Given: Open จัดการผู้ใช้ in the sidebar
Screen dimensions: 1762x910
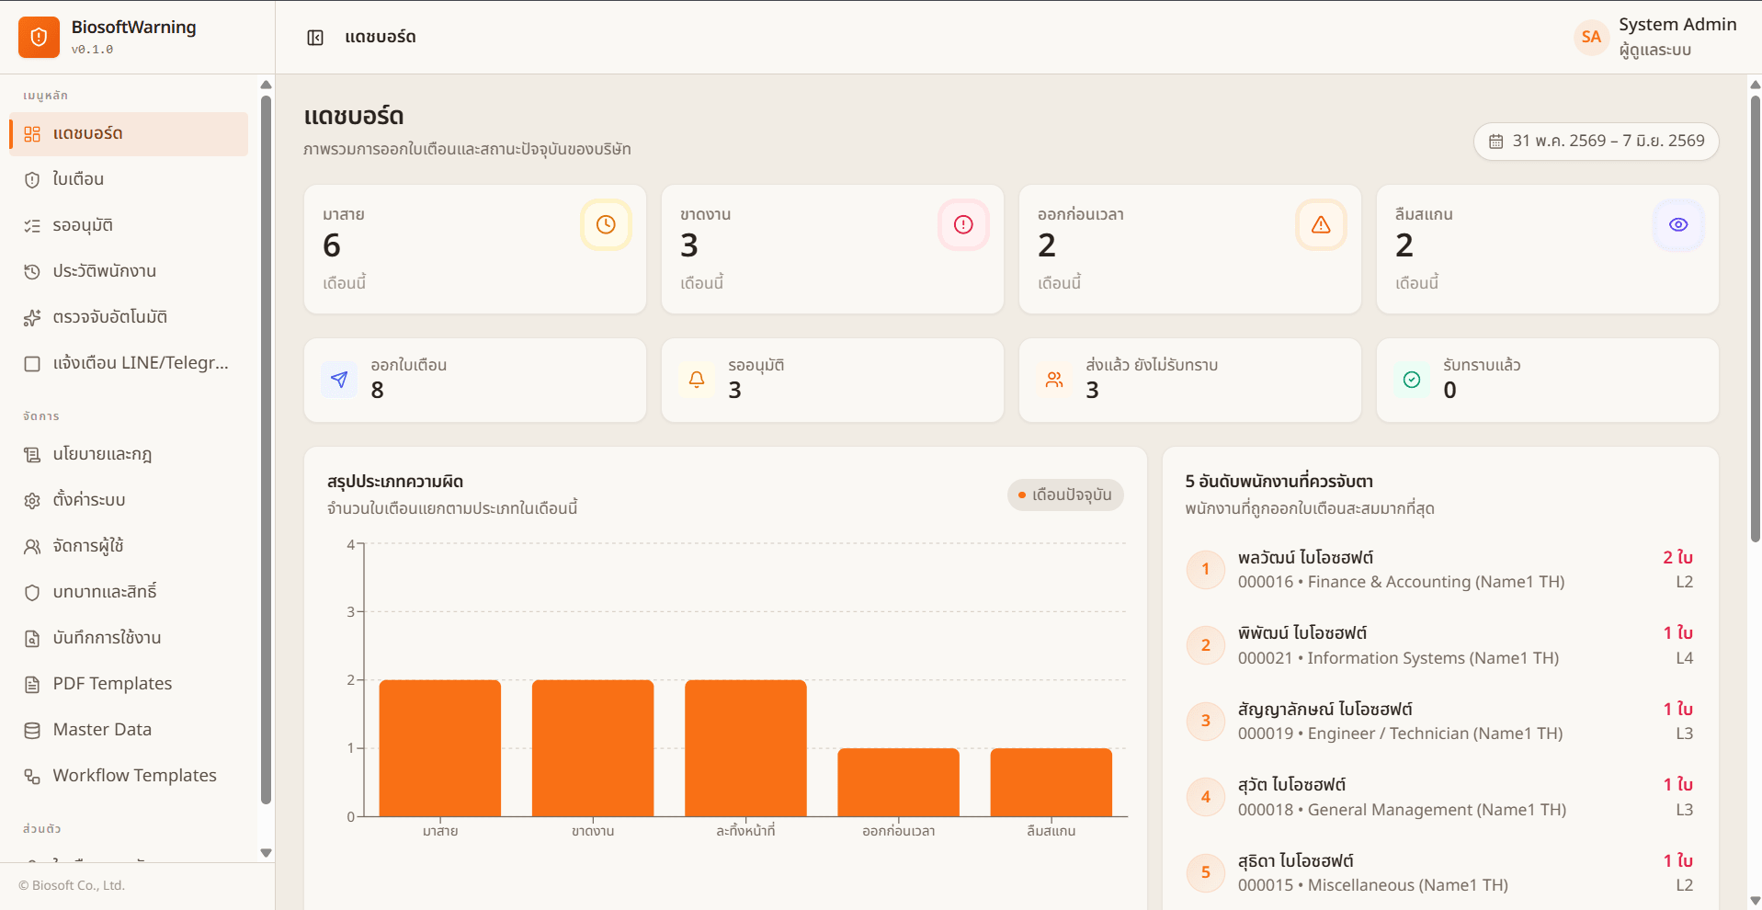Looking at the screenshot, I should [129, 547].
